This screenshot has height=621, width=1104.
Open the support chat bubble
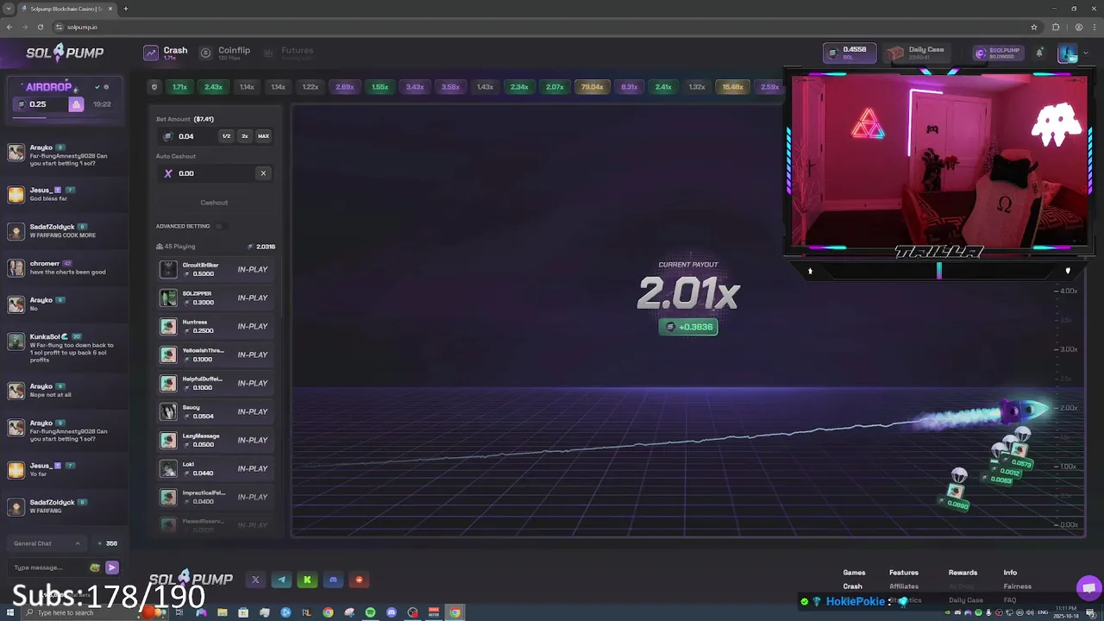click(1088, 587)
